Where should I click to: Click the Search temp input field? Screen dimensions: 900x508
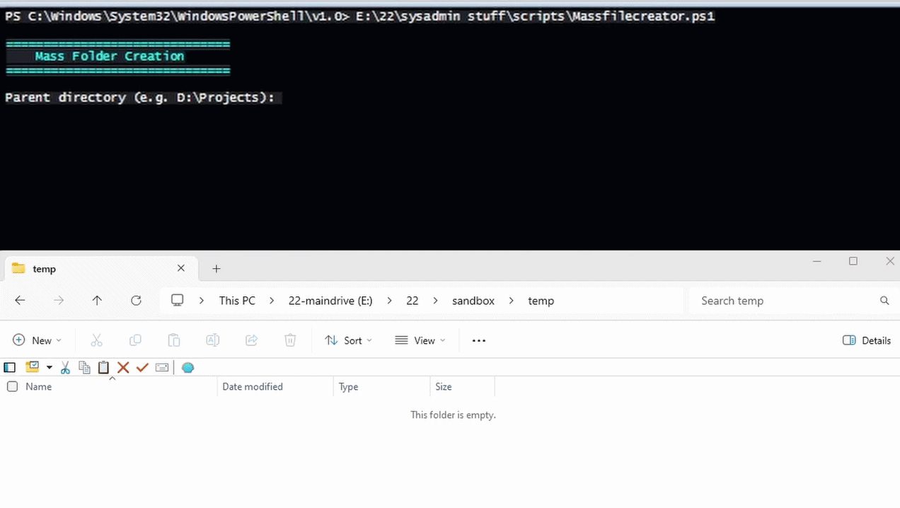pos(795,301)
